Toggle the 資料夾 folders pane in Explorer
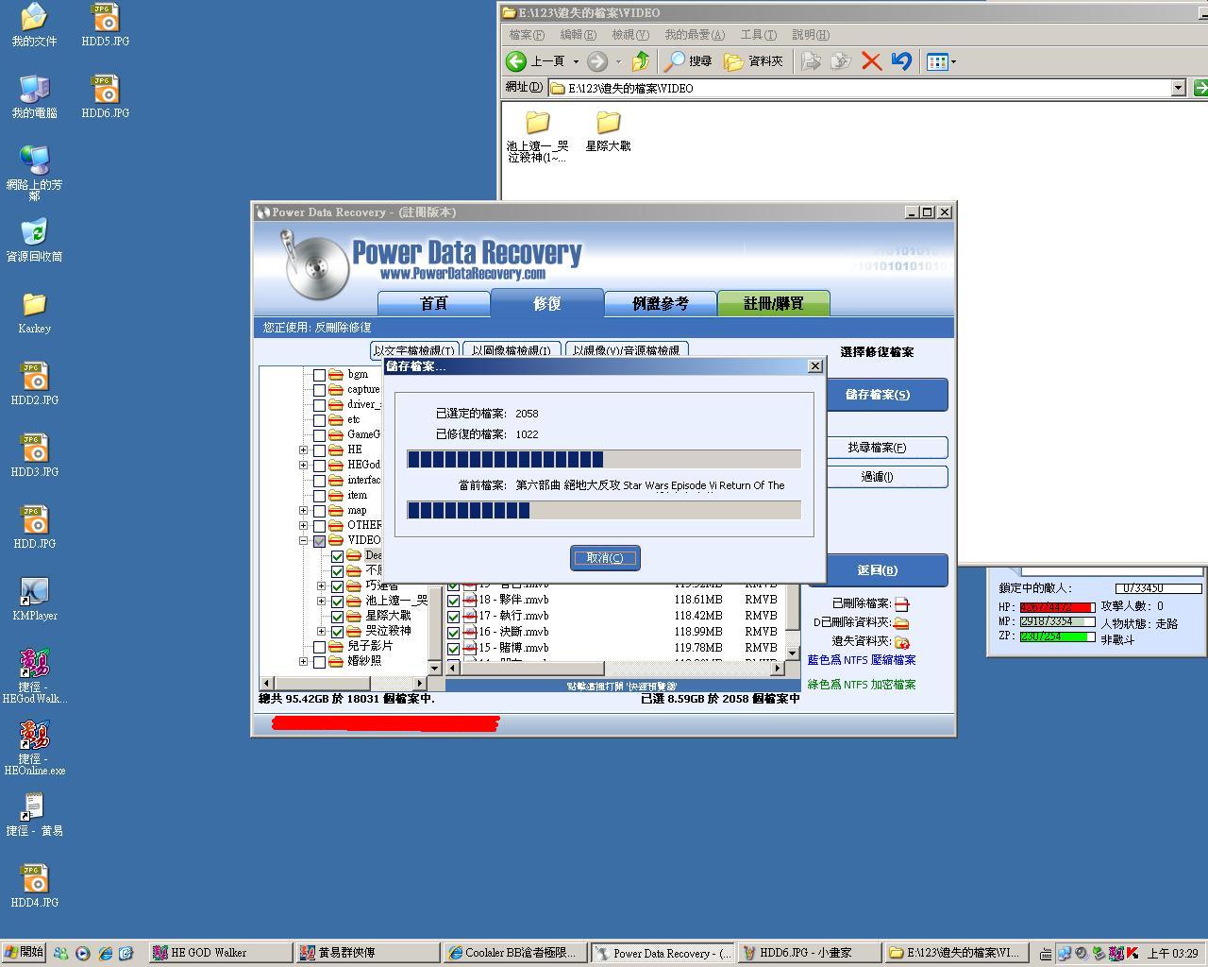 [753, 61]
